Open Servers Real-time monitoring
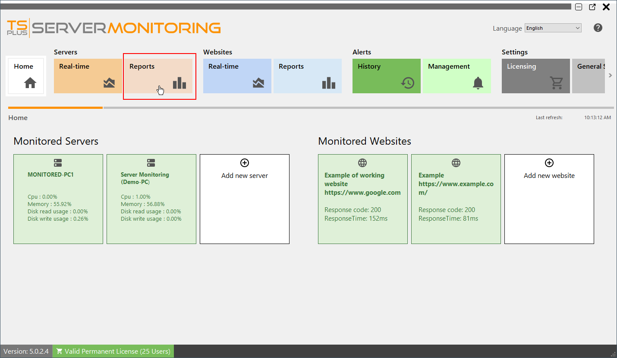 pyautogui.click(x=88, y=76)
